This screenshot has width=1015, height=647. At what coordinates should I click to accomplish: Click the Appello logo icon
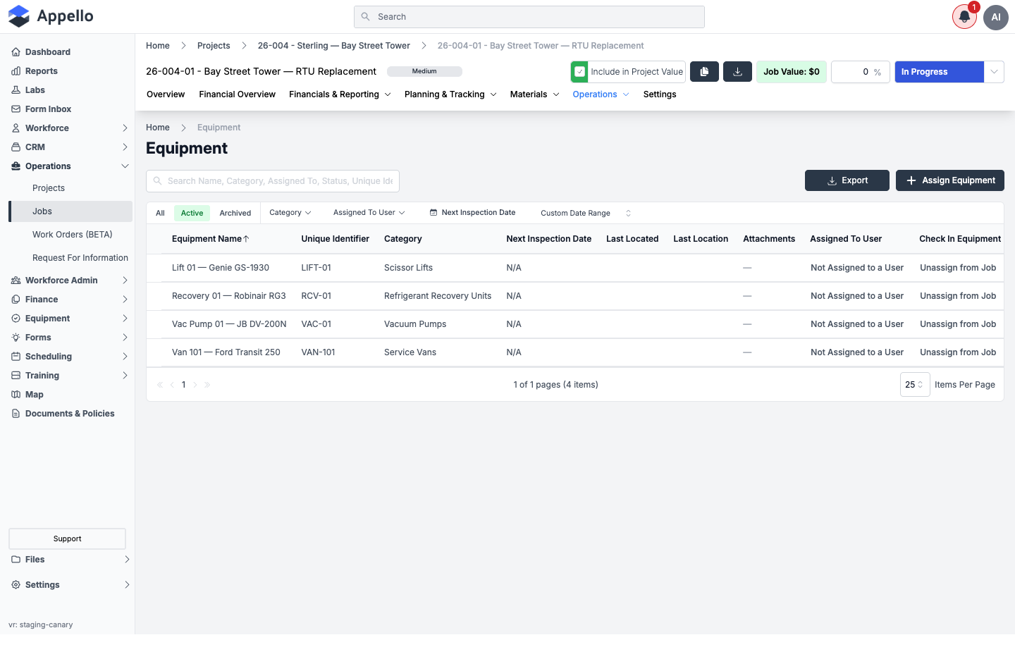click(19, 16)
